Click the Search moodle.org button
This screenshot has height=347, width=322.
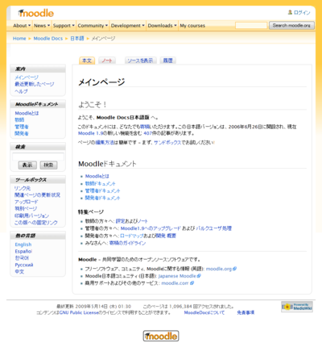click(x=291, y=25)
